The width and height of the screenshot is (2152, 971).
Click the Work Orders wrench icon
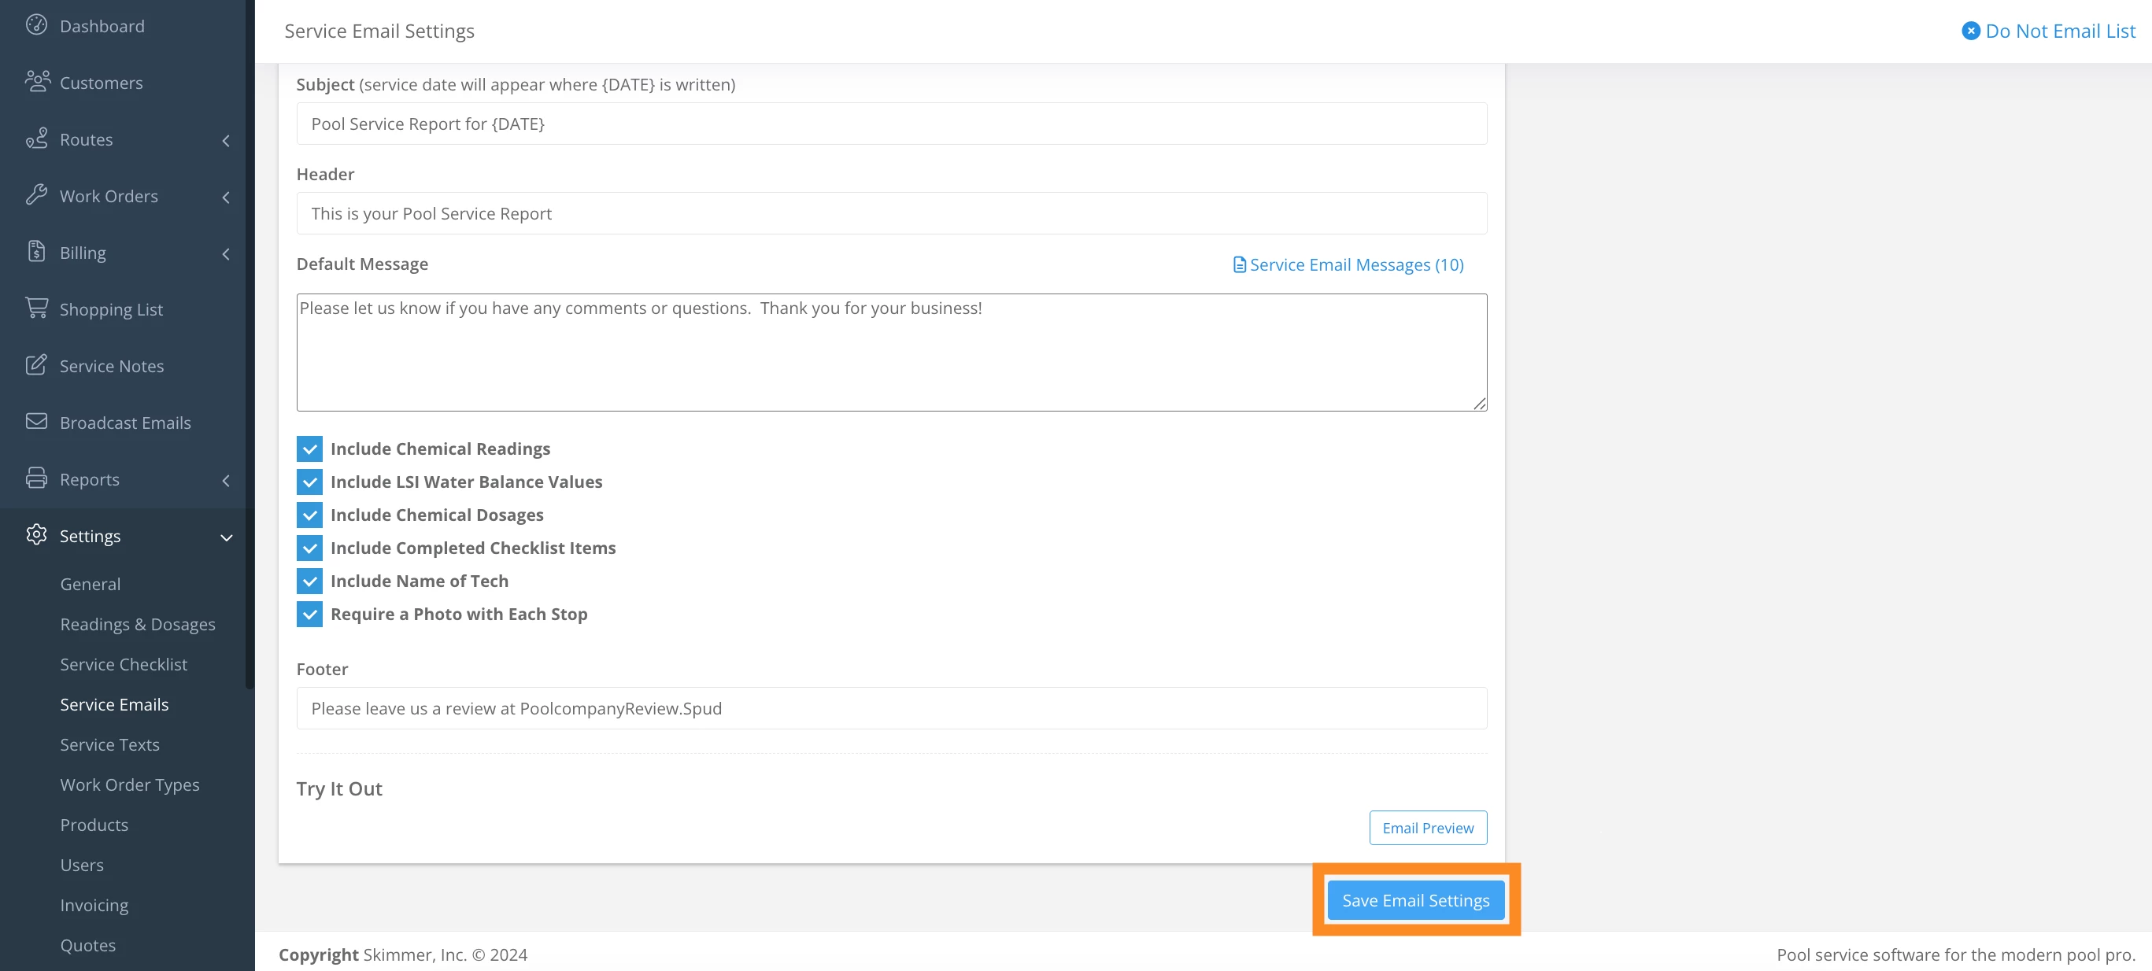point(36,194)
